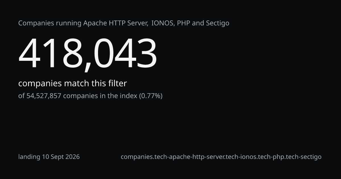Click the word 'of' before the index total
Image resolution: width=341 pixels, height=179 pixels.
tap(21, 96)
